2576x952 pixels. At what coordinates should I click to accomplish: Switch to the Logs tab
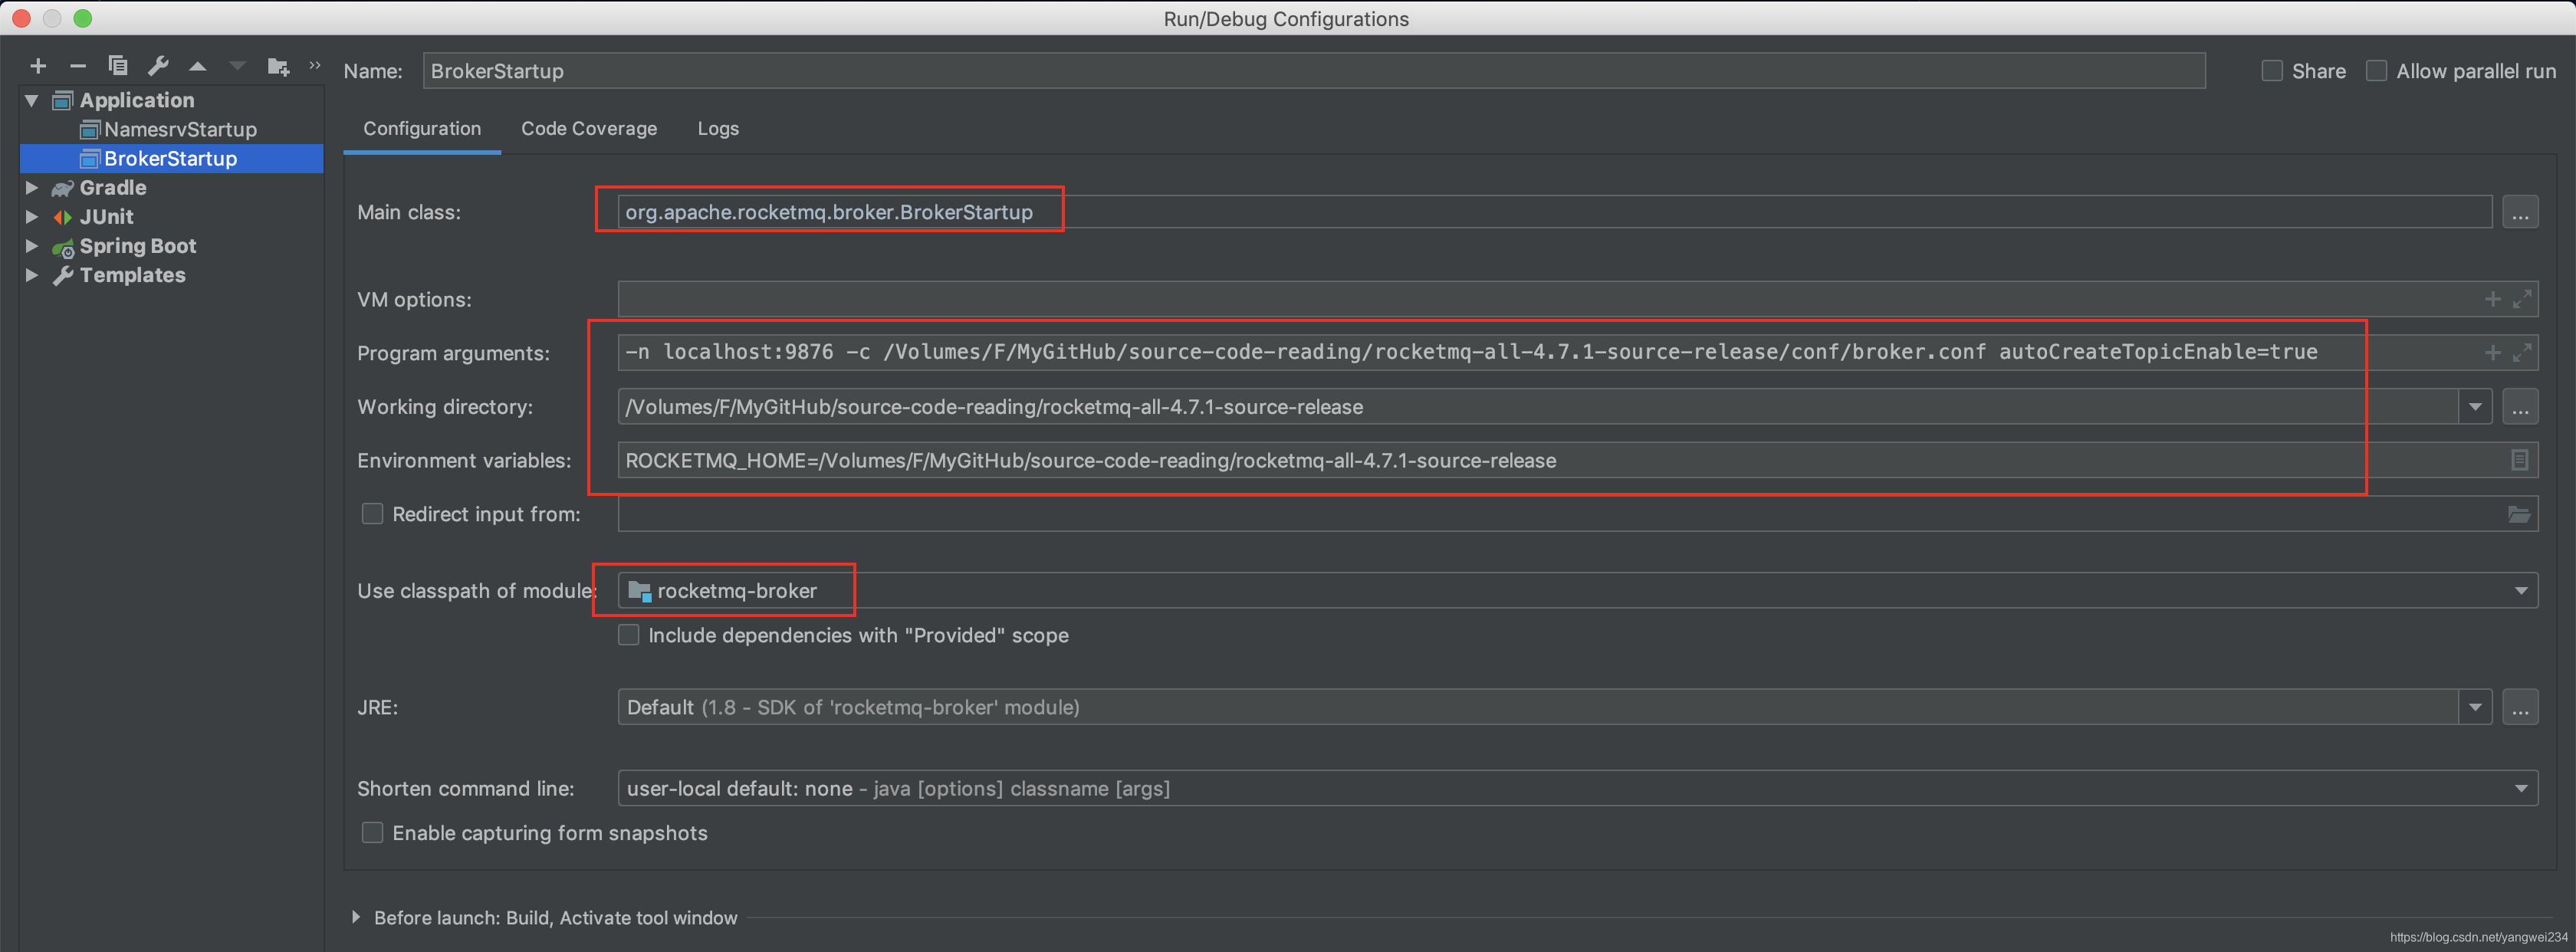717,129
